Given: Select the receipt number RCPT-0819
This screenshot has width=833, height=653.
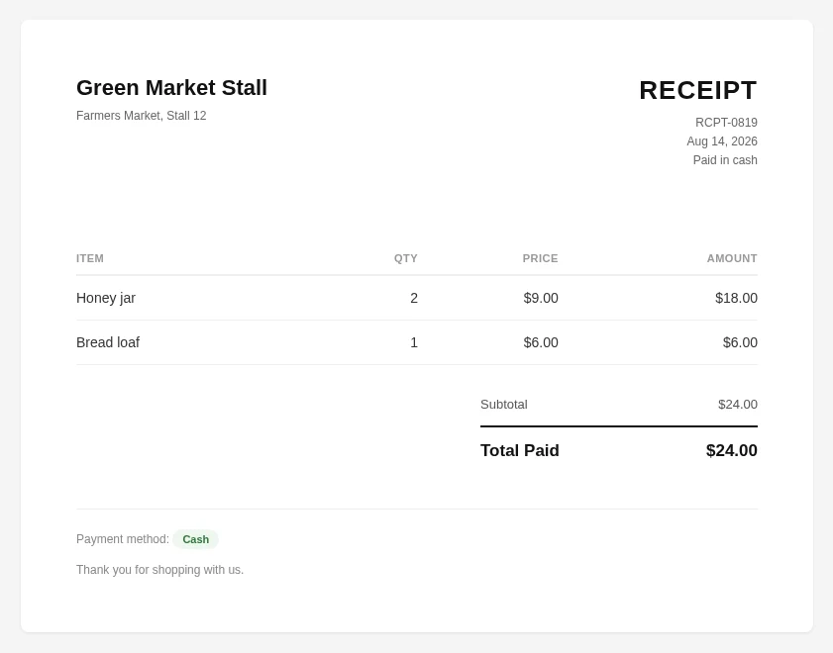Looking at the screenshot, I should click(x=726, y=123).
